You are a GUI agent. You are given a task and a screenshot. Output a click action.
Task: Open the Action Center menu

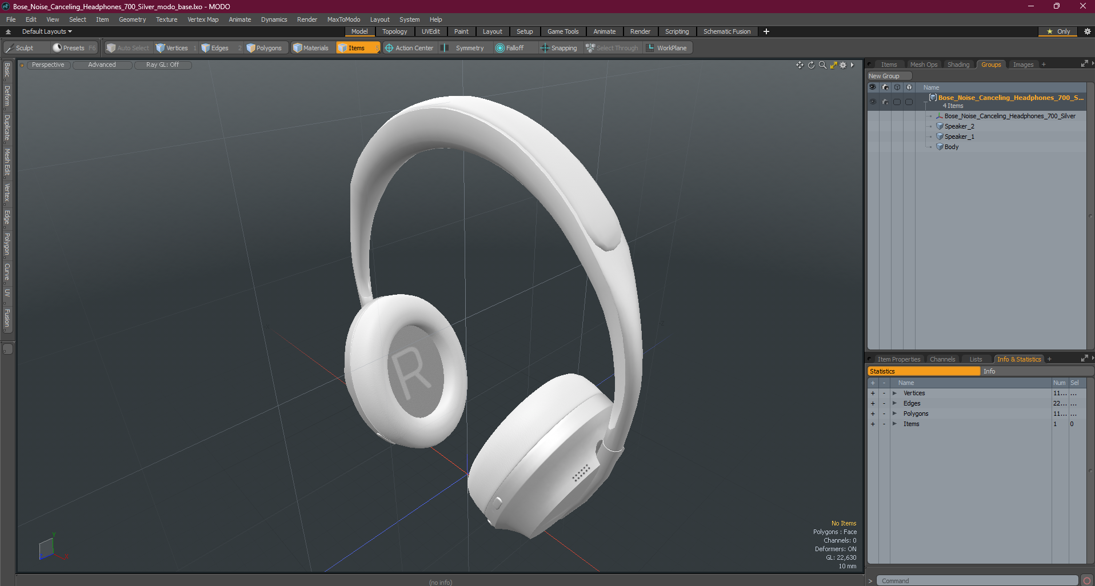click(x=409, y=48)
